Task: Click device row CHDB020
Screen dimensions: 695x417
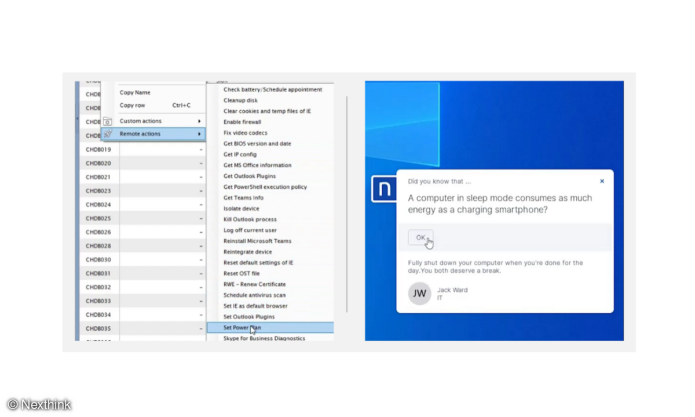Action: [x=142, y=163]
